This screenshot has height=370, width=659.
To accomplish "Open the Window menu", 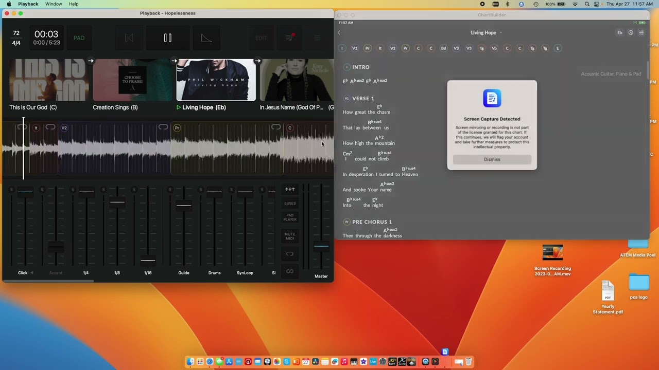I will pyautogui.click(x=54, y=4).
